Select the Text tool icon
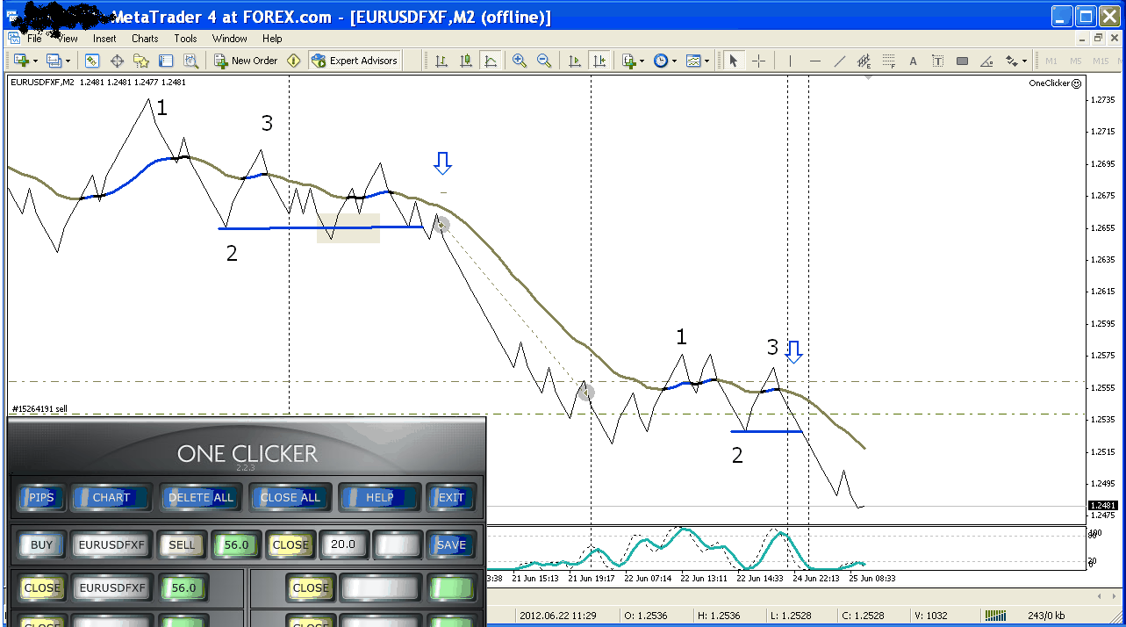Screen dimensions: 1126x627 913,61
